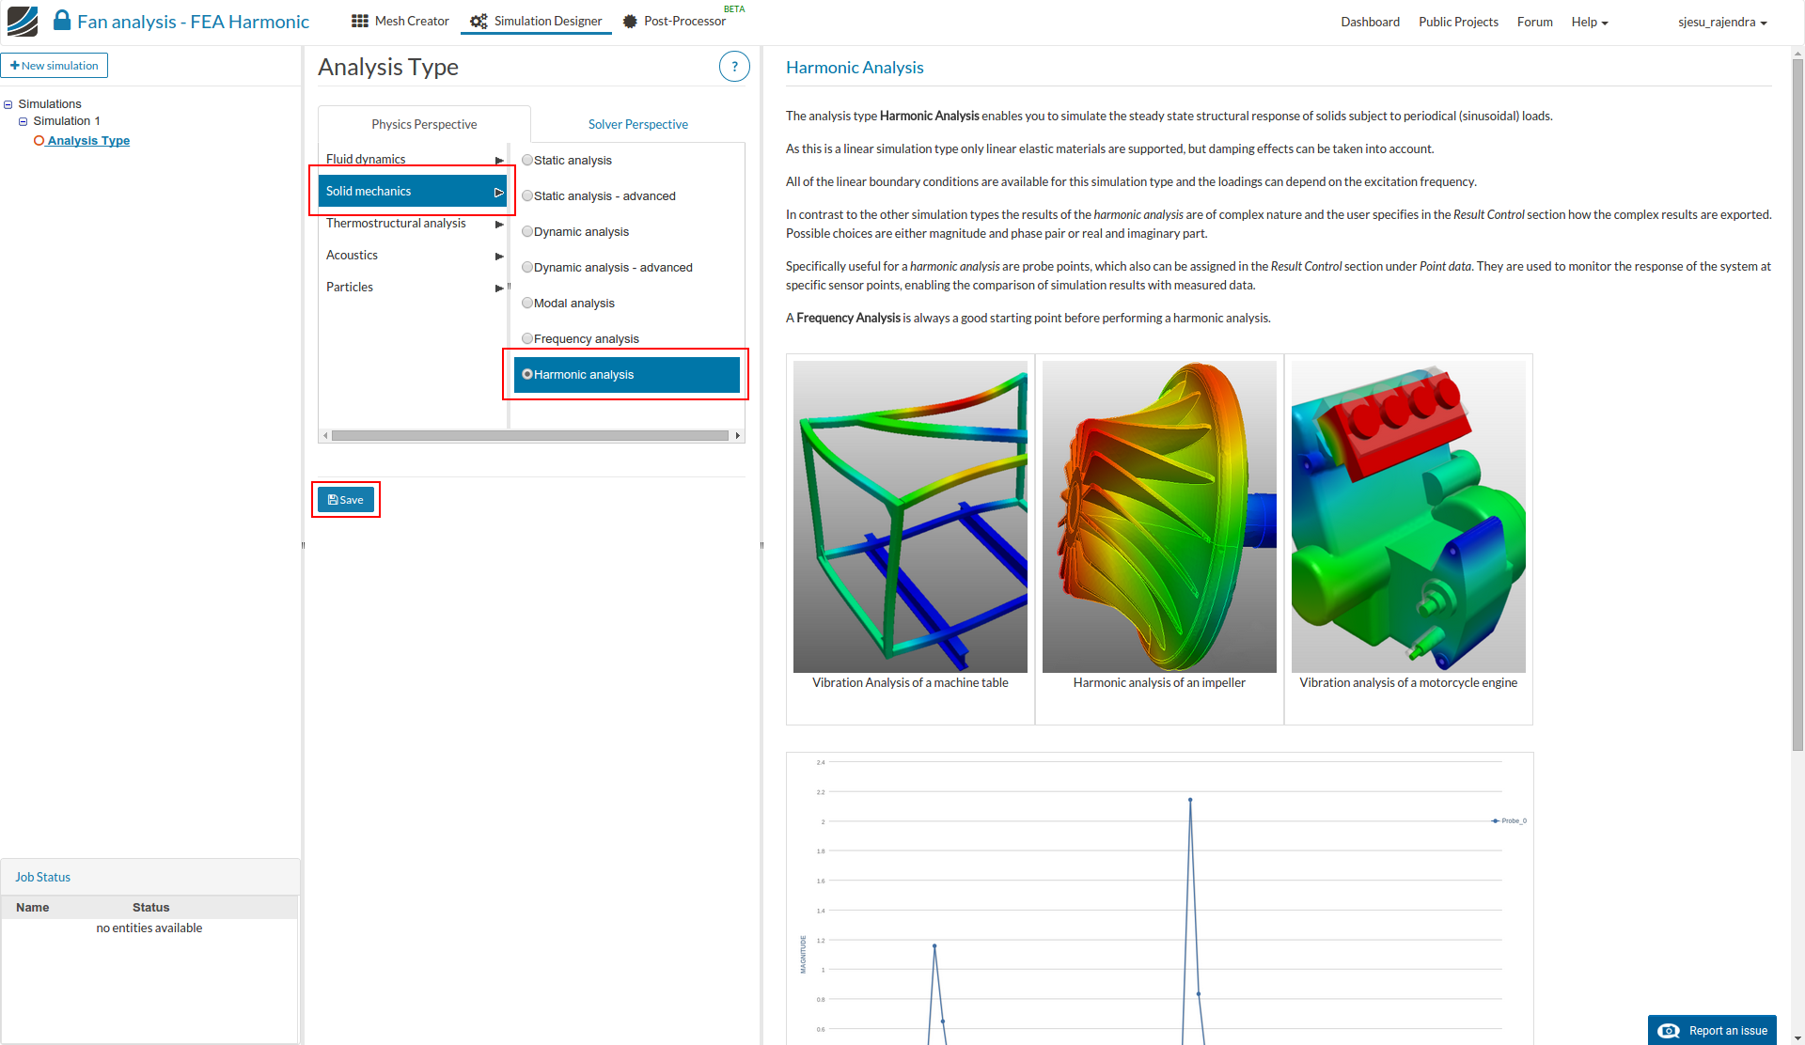The height and width of the screenshot is (1045, 1805).
Task: Click the Simulation Designer gears icon
Action: tap(479, 21)
